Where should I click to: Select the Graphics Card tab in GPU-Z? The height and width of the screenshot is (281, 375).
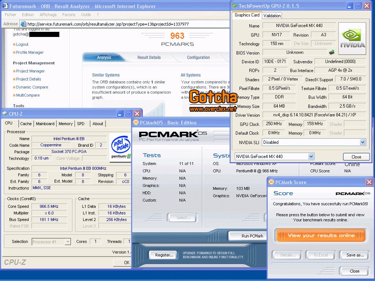(247, 15)
